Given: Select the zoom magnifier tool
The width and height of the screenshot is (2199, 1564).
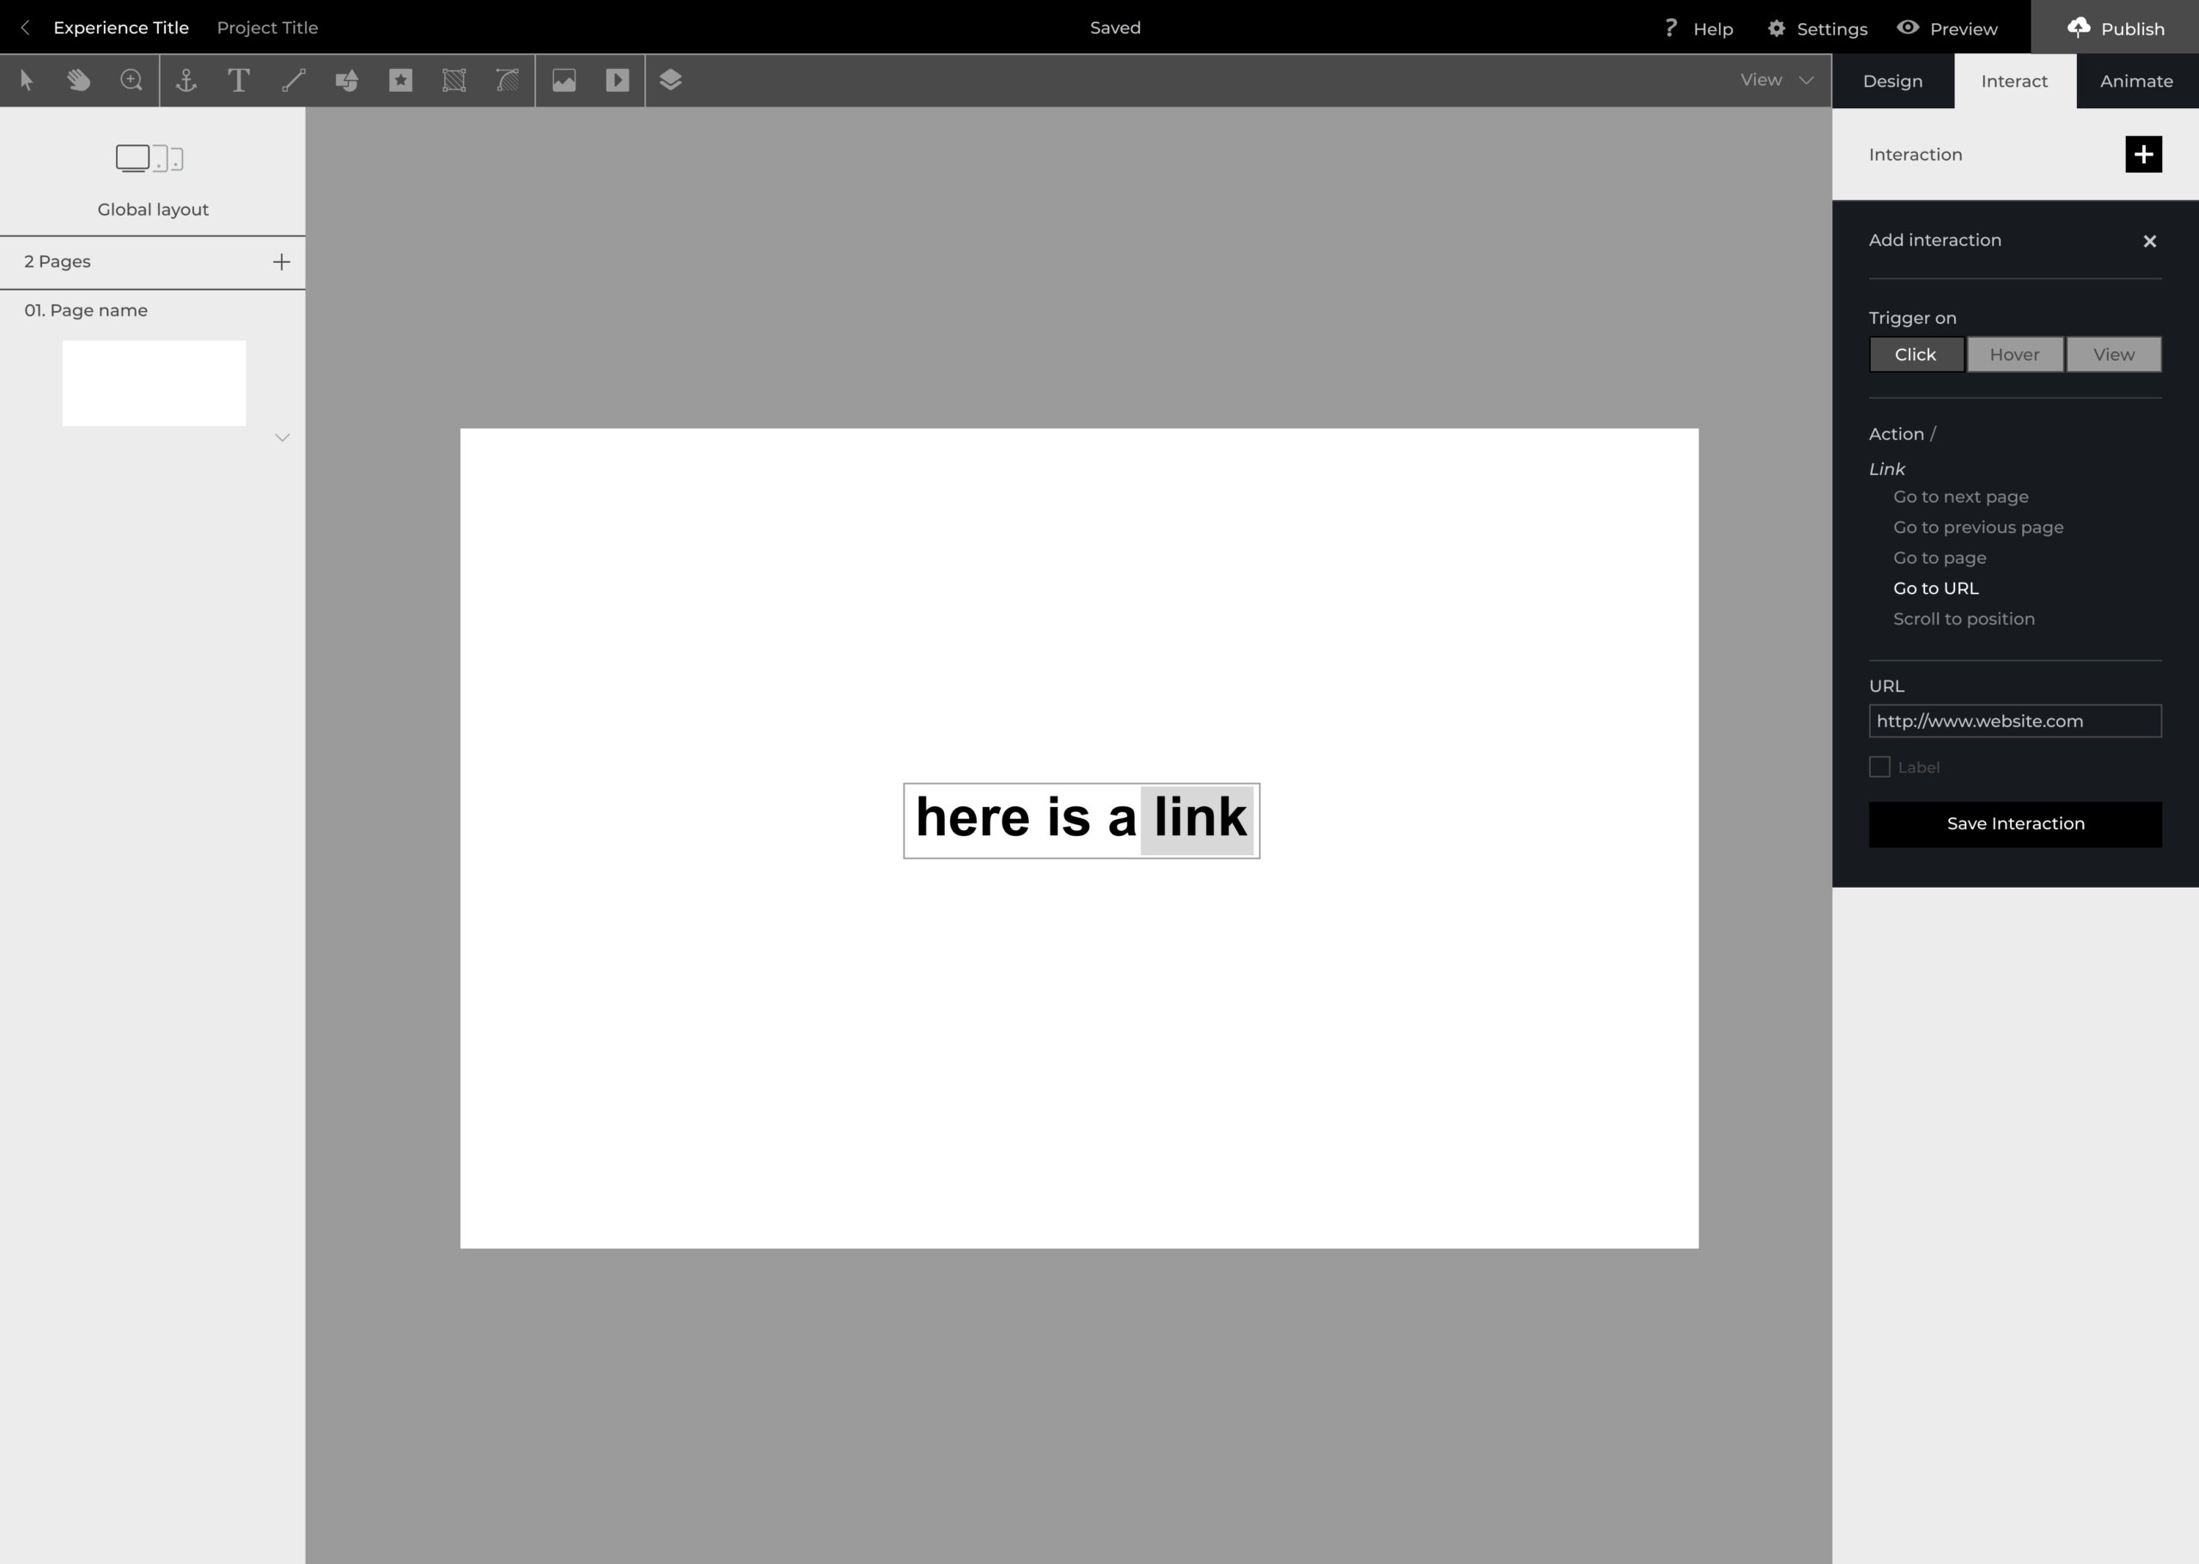Looking at the screenshot, I should point(131,80).
